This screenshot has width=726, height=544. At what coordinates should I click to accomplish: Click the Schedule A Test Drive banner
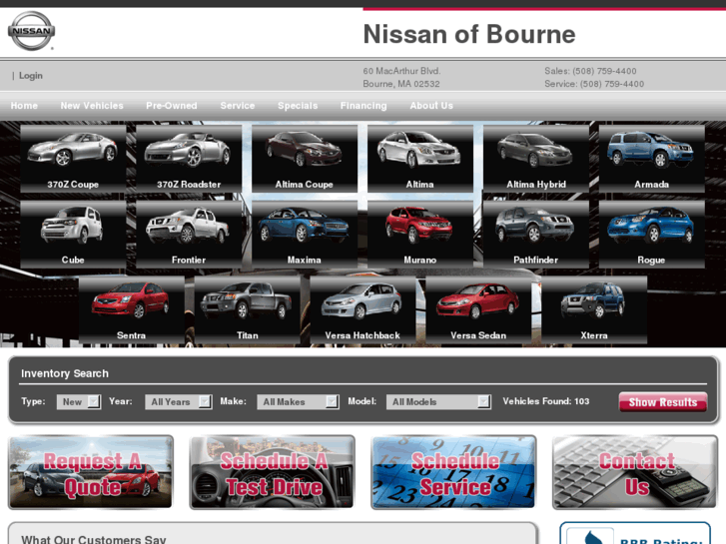pos(273,472)
